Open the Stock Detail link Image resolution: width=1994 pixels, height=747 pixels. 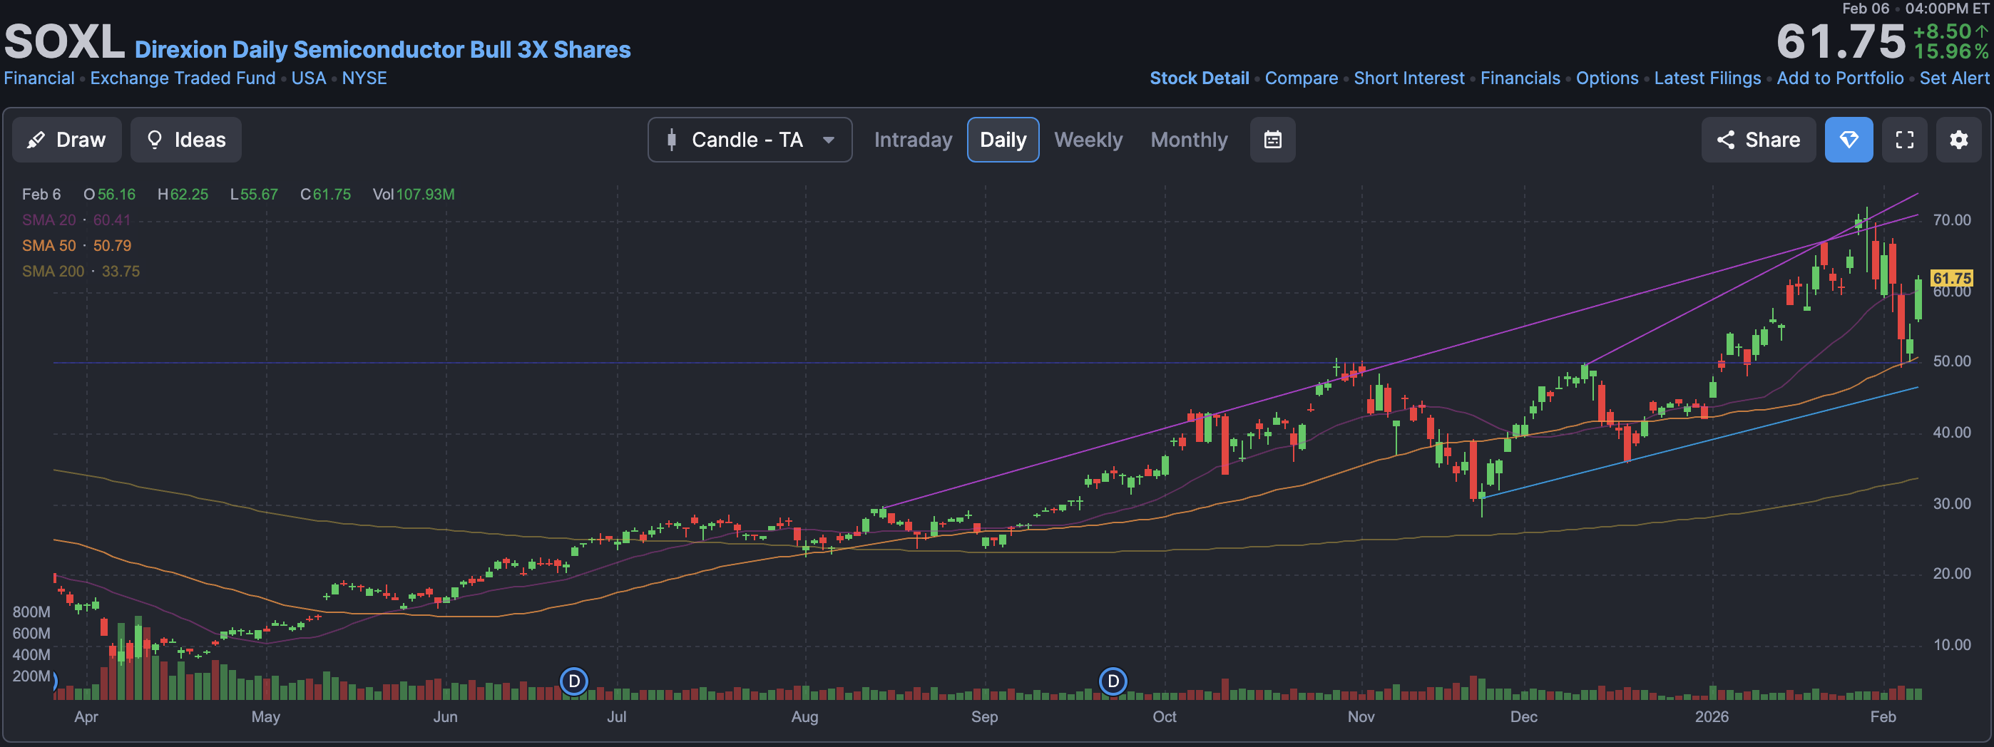coord(1199,78)
